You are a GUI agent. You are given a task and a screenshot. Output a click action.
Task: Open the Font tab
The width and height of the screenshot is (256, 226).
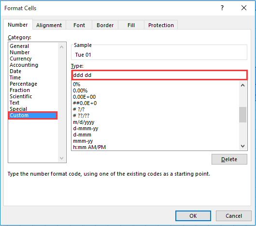coord(79,25)
